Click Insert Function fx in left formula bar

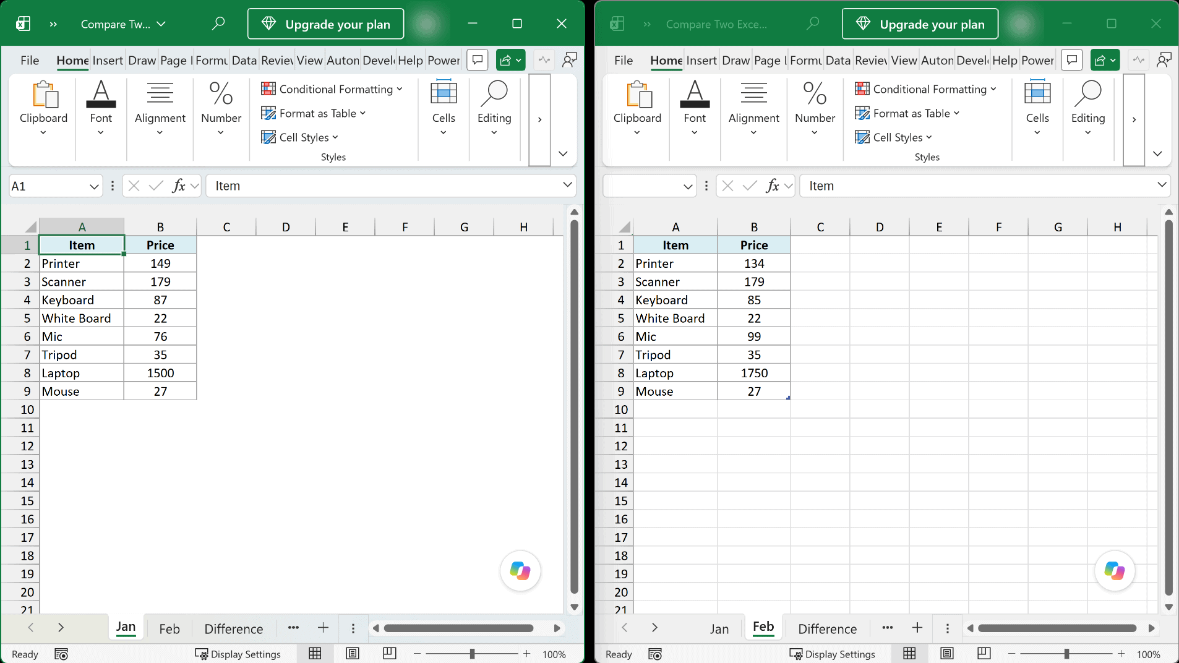pyautogui.click(x=178, y=186)
